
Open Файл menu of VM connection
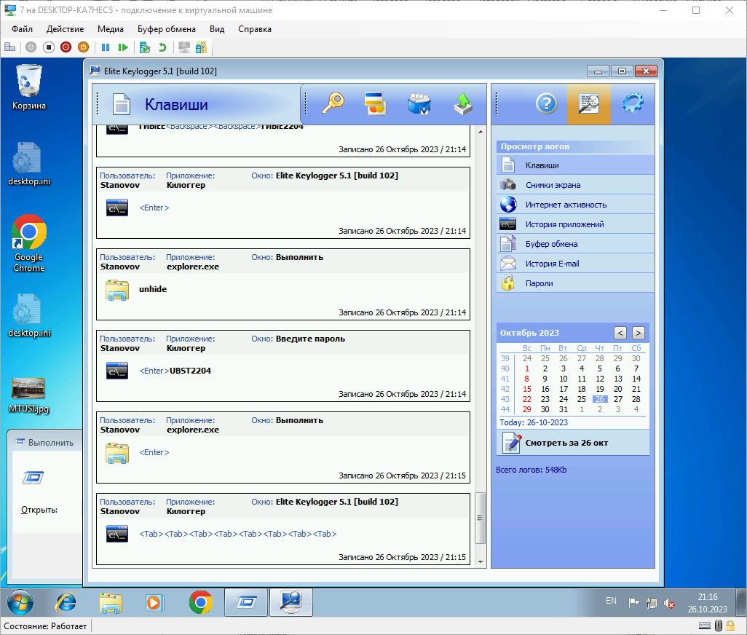point(22,29)
